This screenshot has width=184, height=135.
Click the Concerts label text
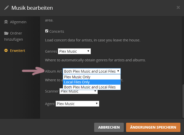(57, 32)
